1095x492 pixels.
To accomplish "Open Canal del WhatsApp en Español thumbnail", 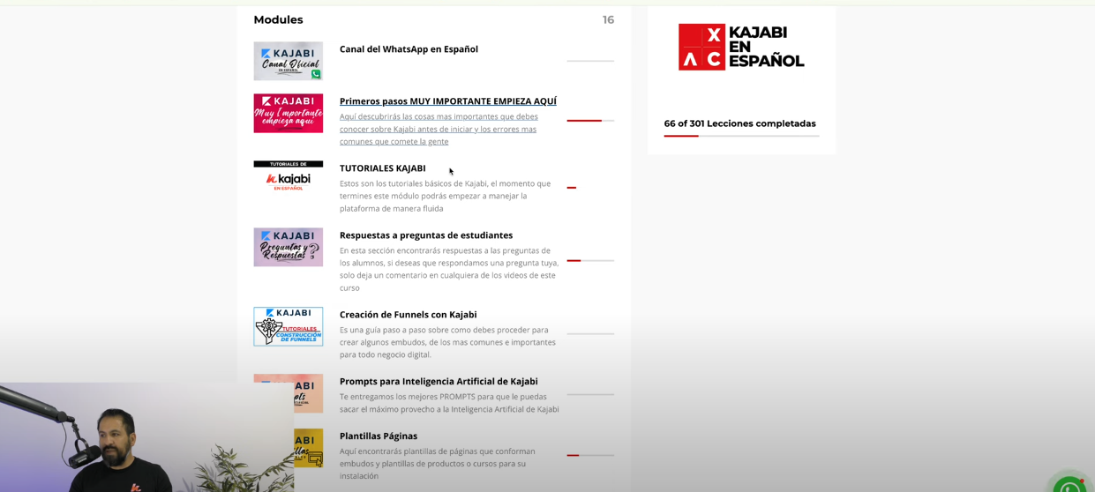I will (x=289, y=61).
